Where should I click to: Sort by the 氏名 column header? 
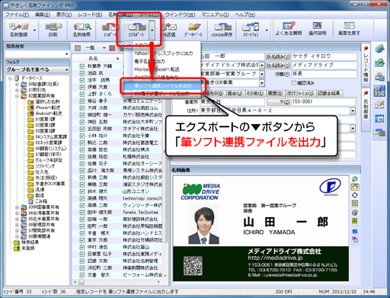94,59
